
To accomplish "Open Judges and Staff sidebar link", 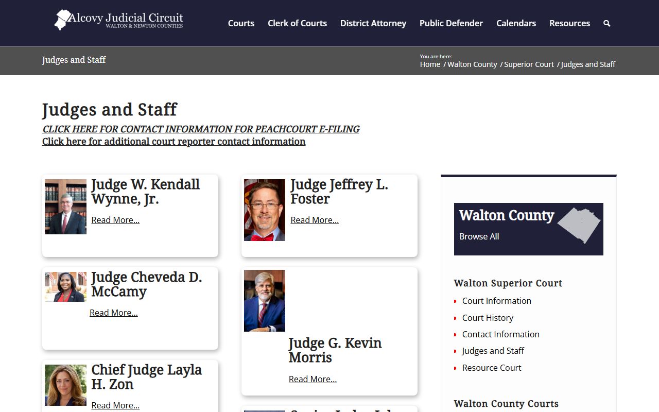I will [493, 351].
